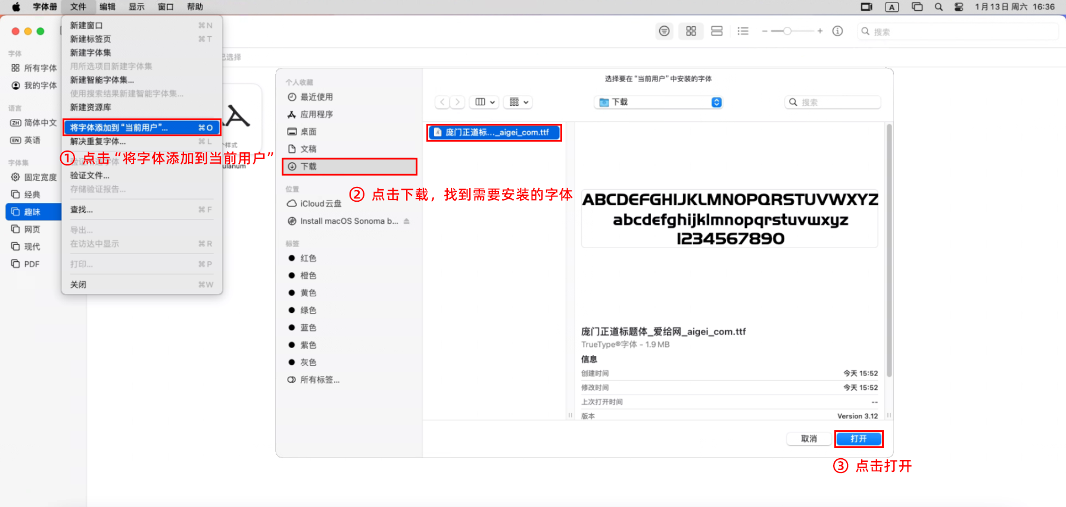The width and height of the screenshot is (1066, 507).
Task: Select 所有字体 in Font Book sidebar
Action: (x=33, y=68)
